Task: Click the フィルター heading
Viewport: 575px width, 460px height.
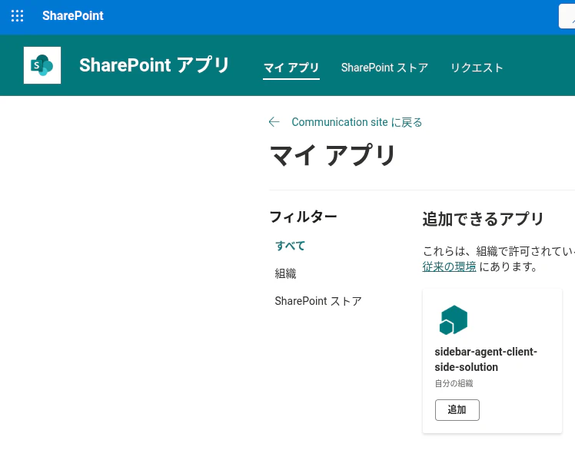Action: click(304, 217)
